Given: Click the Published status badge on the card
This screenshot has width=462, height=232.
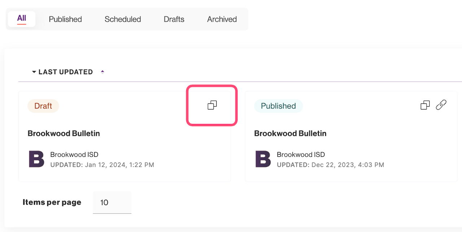Looking at the screenshot, I should coord(278,106).
